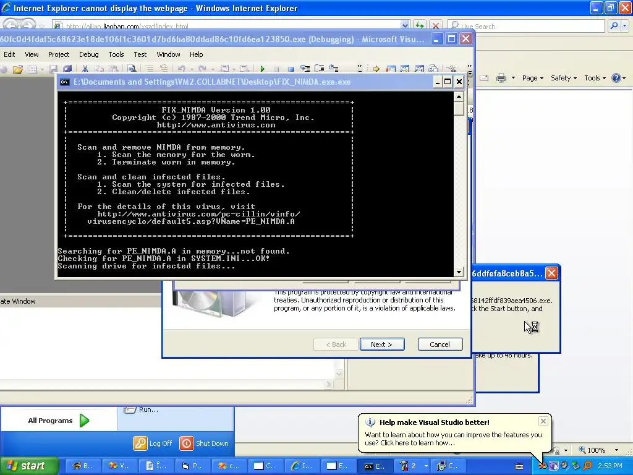
Task: Click the Log Off button
Action: [x=153, y=443]
